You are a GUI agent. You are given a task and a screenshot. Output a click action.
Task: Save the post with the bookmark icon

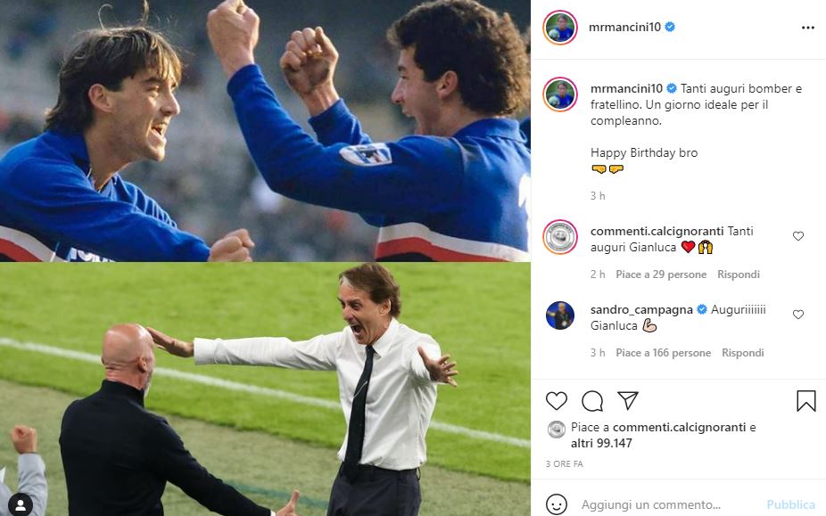click(x=805, y=401)
